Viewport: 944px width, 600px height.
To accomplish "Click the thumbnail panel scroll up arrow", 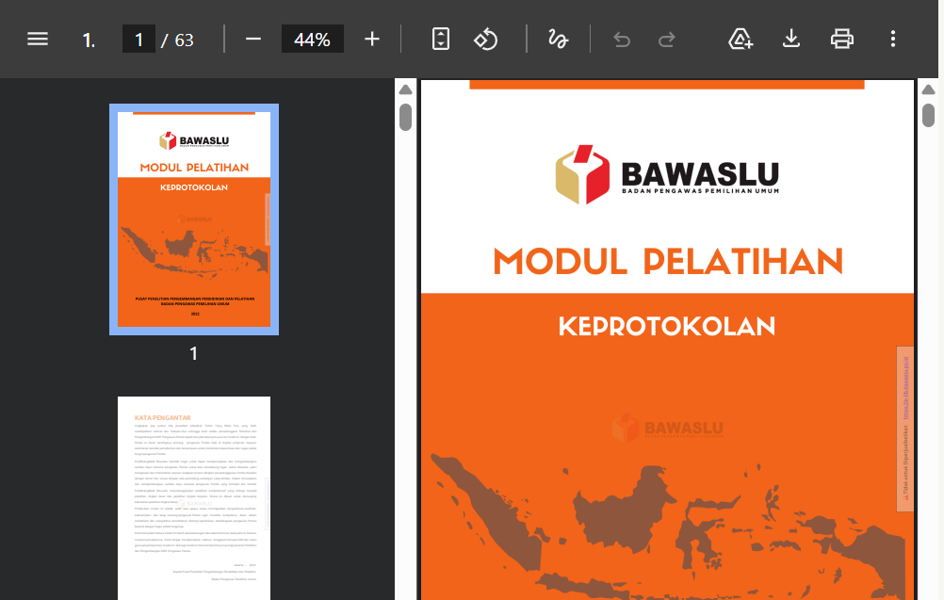I will pos(406,89).
